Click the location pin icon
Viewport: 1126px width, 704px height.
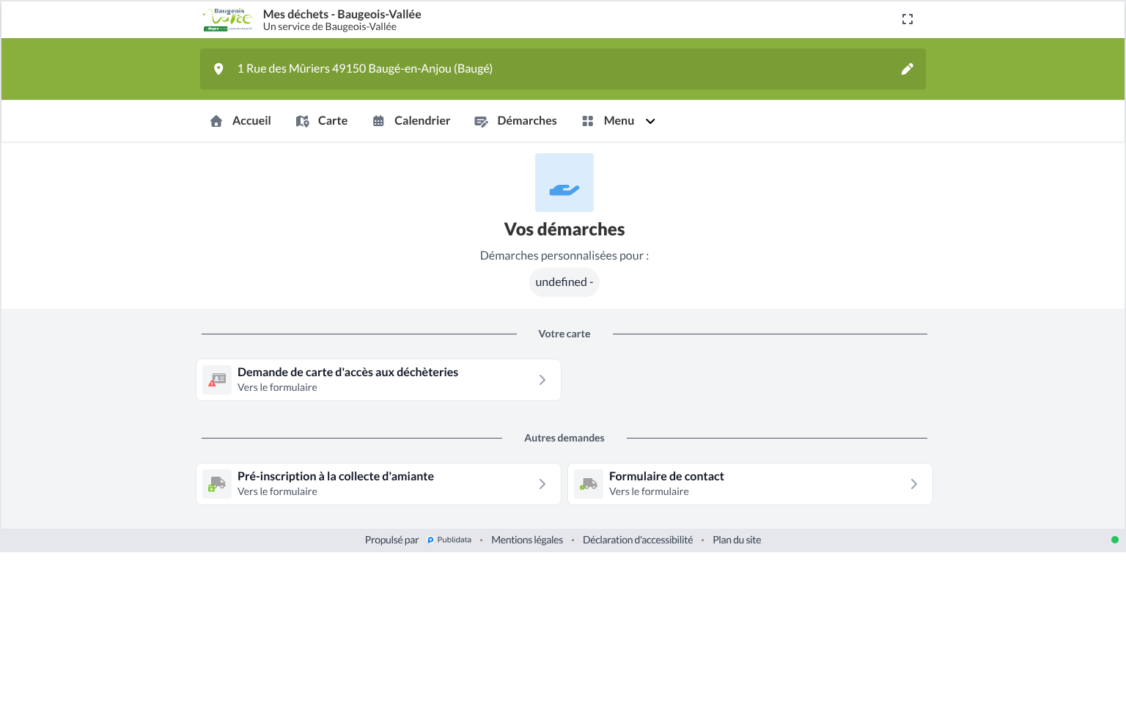click(x=218, y=69)
